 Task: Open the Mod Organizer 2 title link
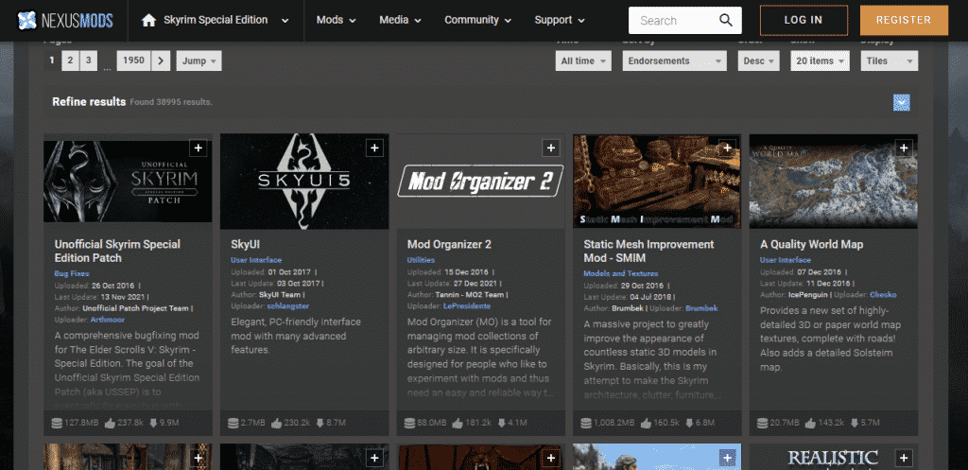[x=449, y=244]
